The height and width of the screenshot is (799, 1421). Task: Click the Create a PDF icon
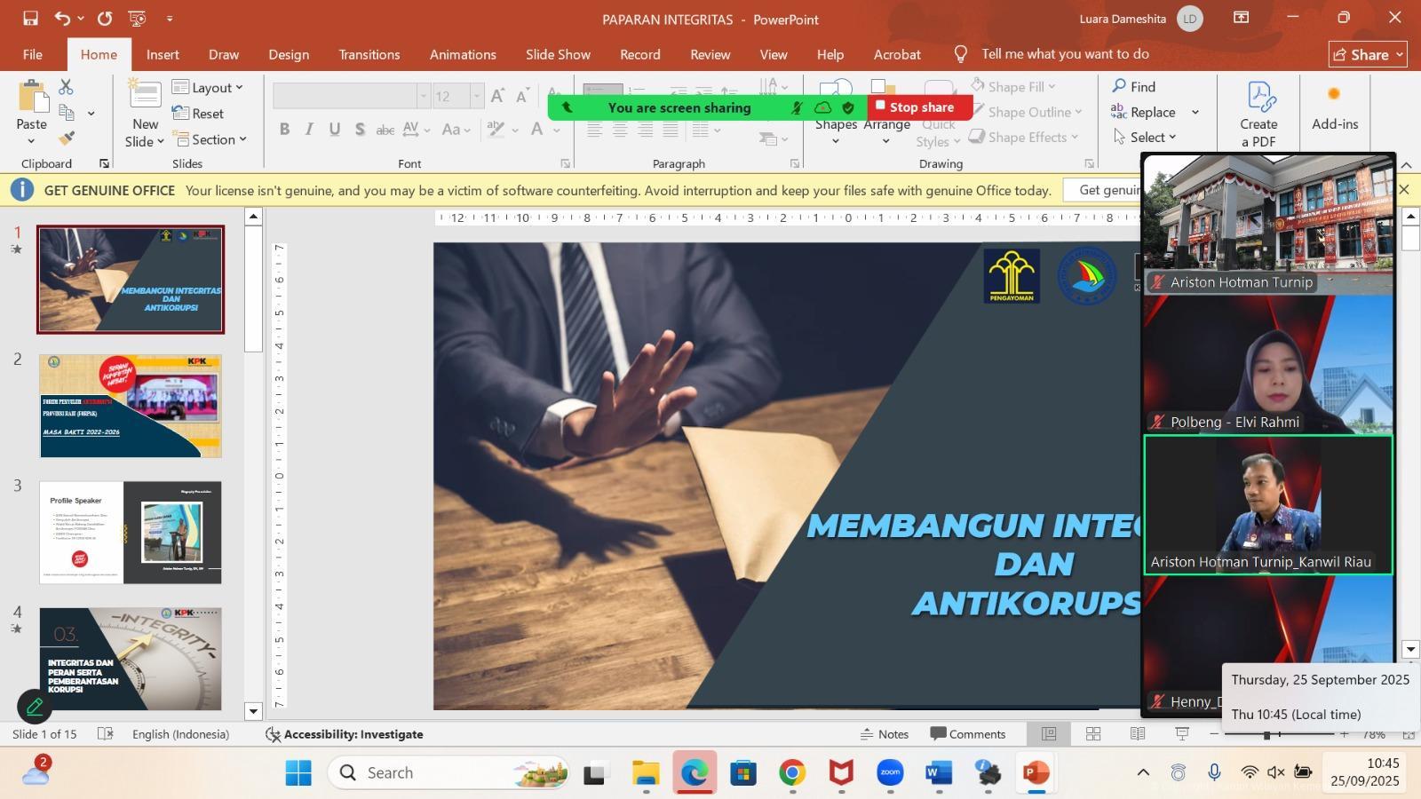(x=1258, y=114)
